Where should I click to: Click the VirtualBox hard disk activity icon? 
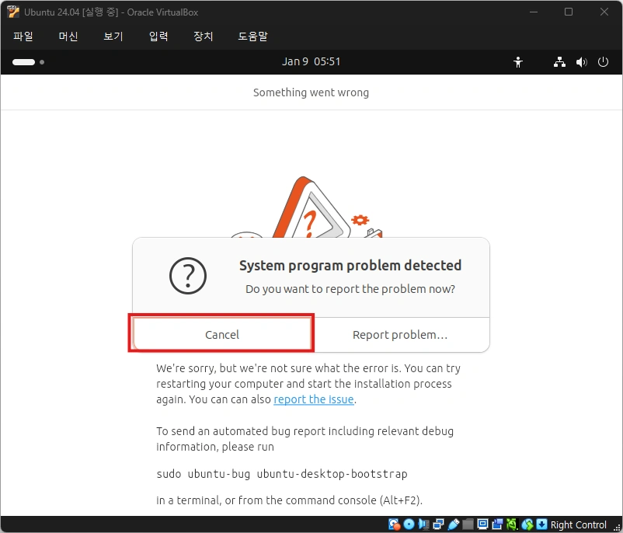[394, 524]
